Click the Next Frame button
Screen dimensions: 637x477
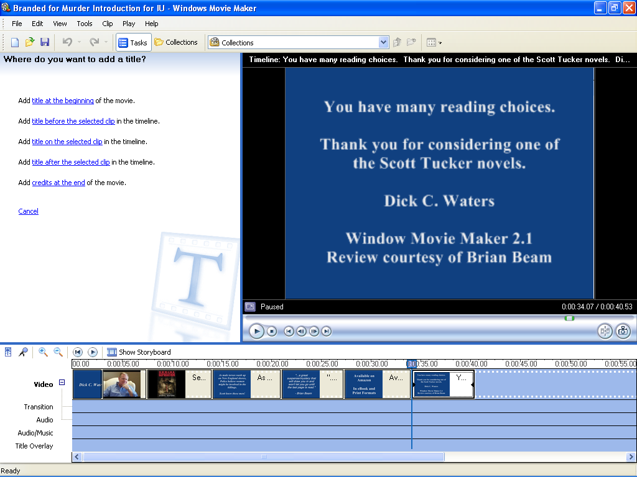(x=314, y=332)
